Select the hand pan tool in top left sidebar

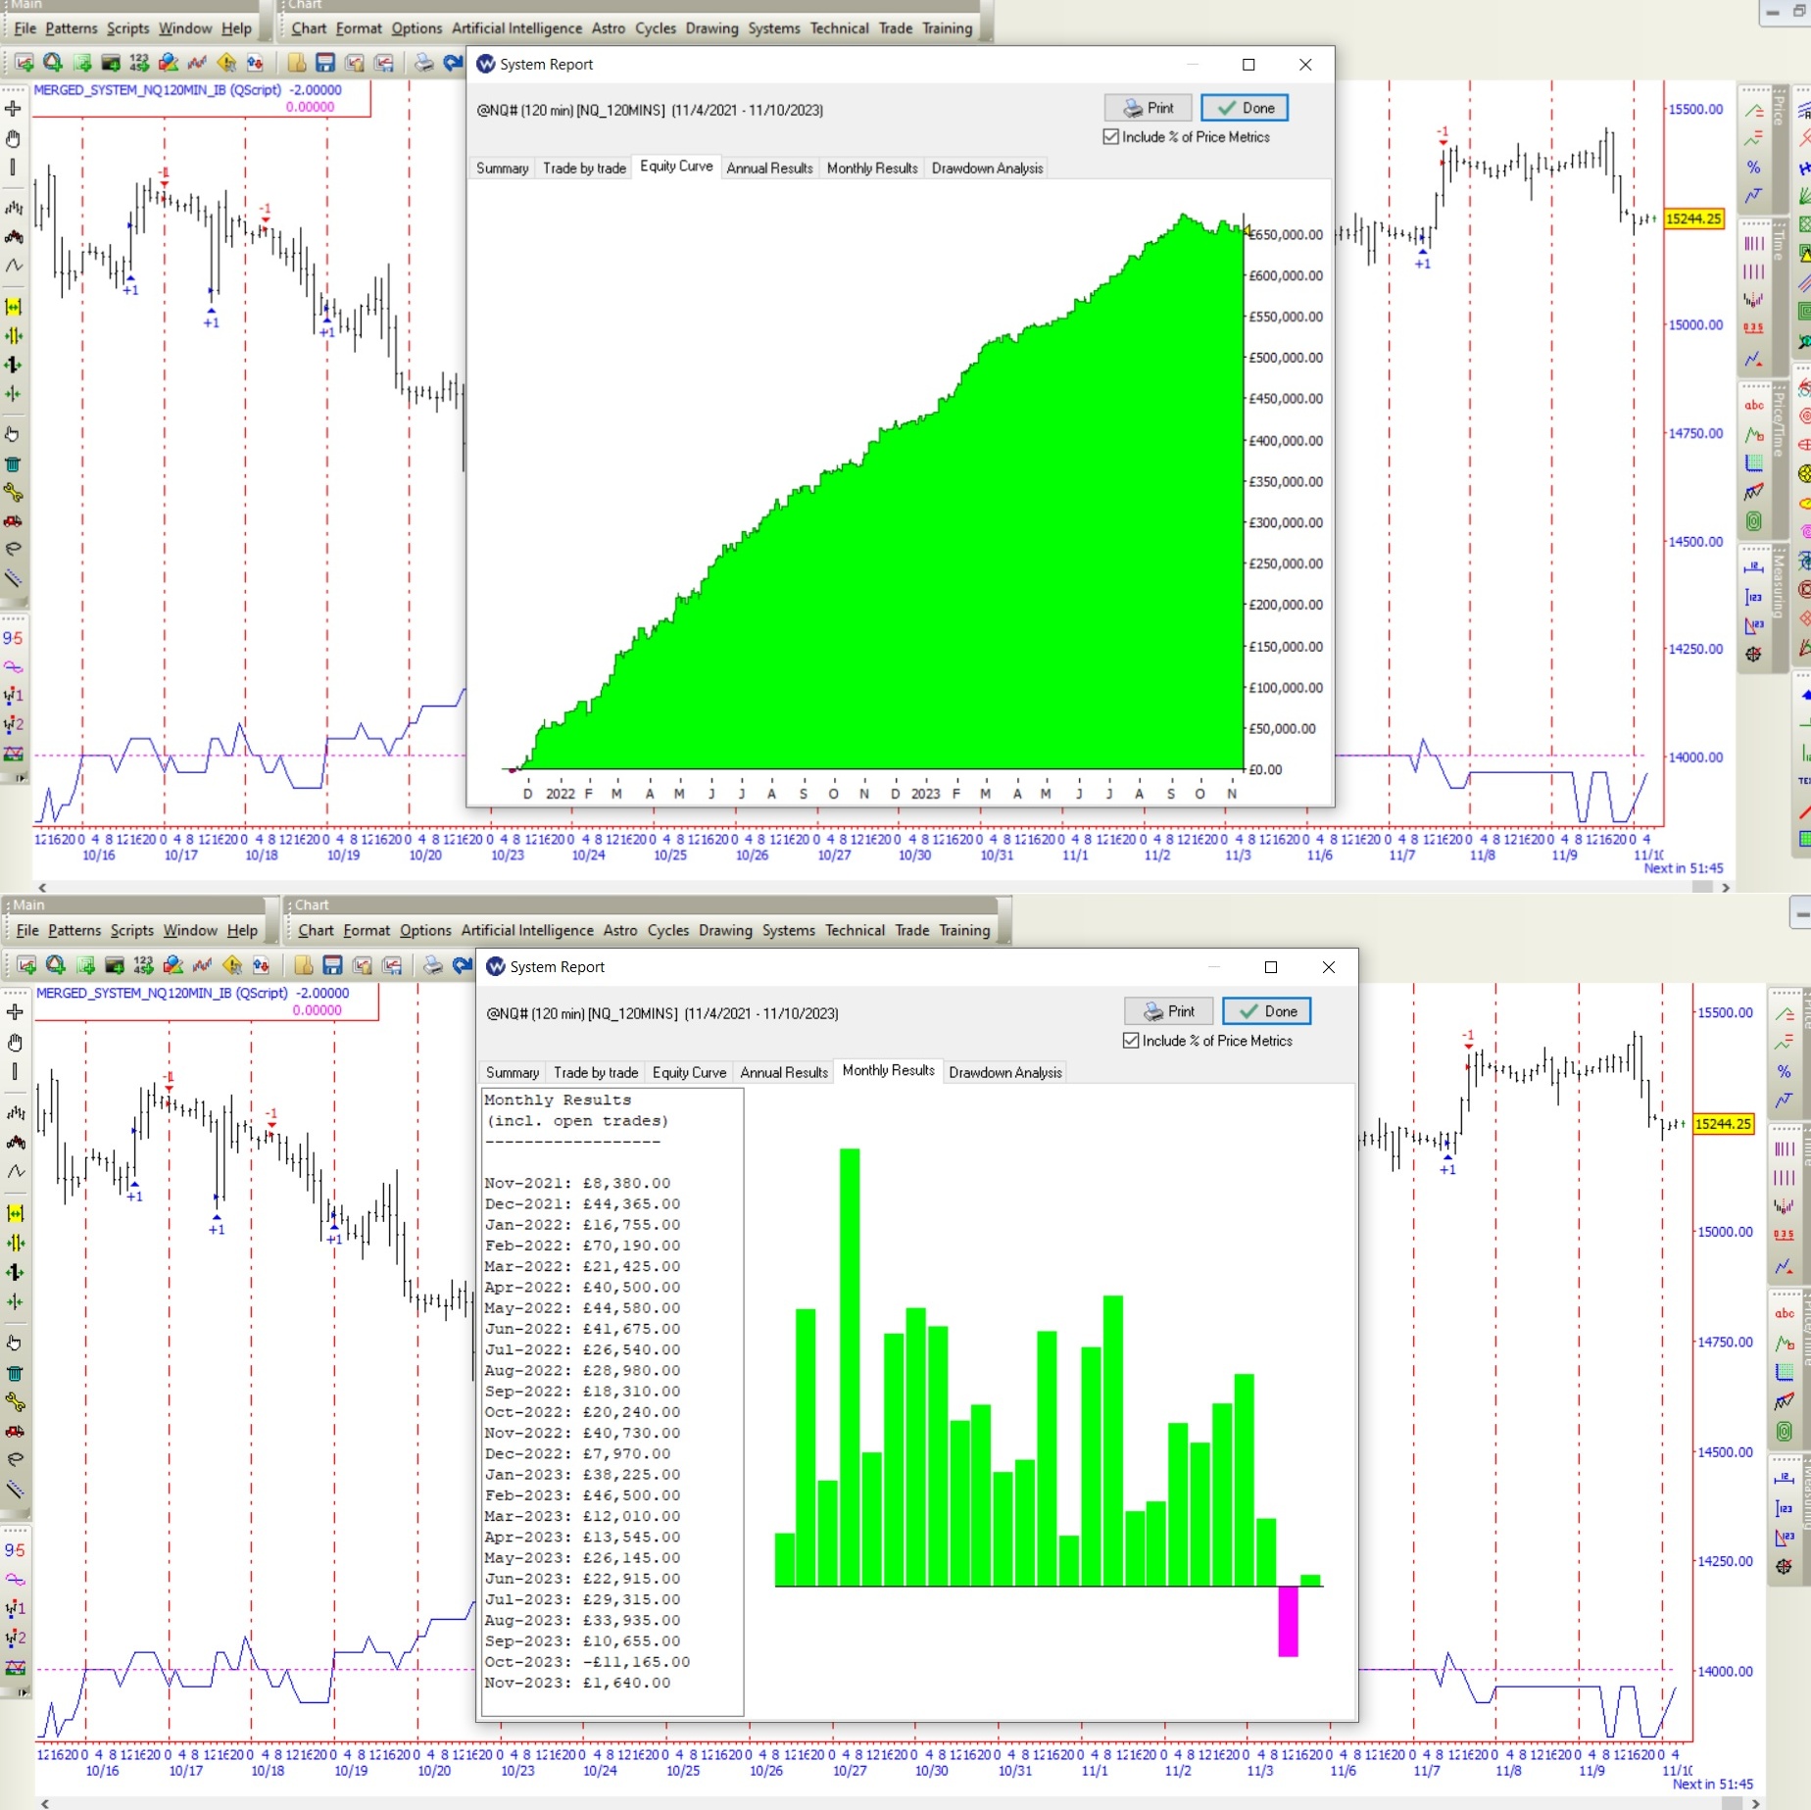click(x=13, y=138)
